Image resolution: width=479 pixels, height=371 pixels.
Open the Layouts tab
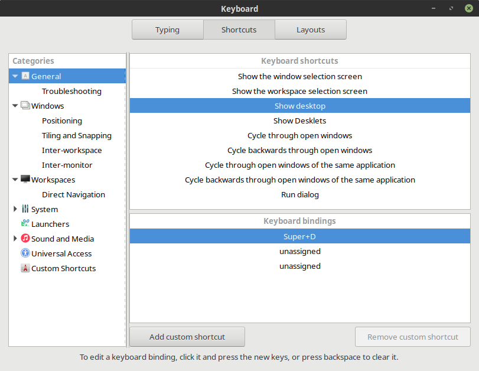311,30
